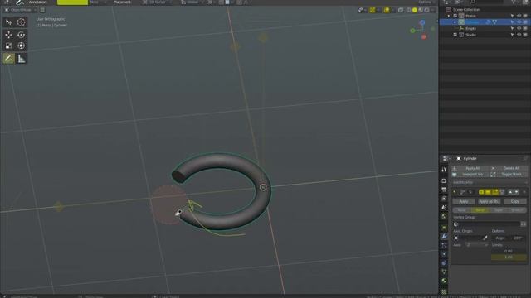Open the Output properties tab
The width and height of the screenshot is (531, 298).
pyautogui.click(x=444, y=190)
